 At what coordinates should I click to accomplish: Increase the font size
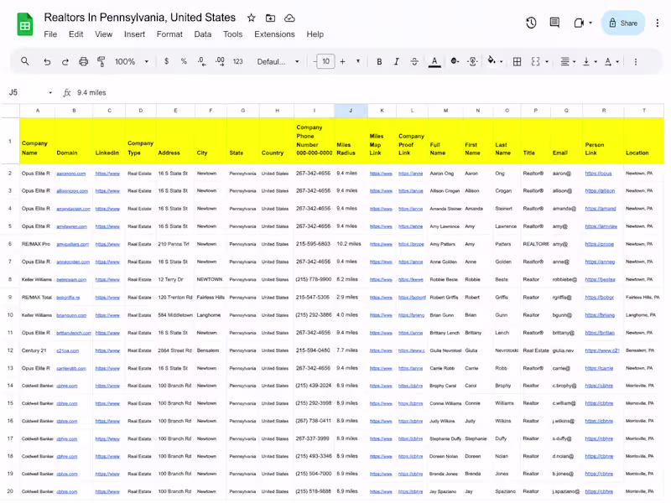(x=342, y=61)
